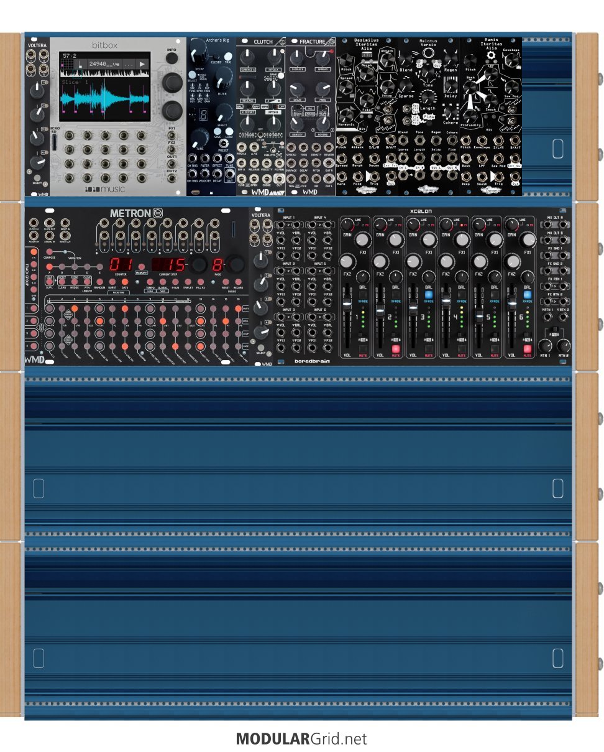Click the Filter knob on Archer's Rig

pos(224,79)
